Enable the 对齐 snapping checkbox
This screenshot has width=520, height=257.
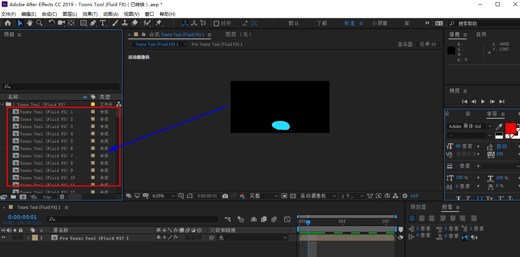[x=216, y=24]
